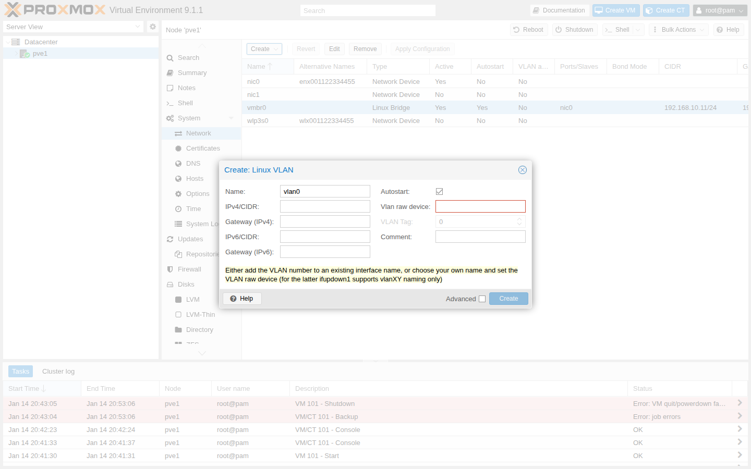The height and width of the screenshot is (469, 751).
Task: Click the gear icon beside Server View
Action: click(x=152, y=27)
